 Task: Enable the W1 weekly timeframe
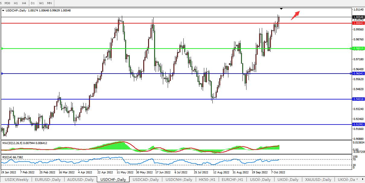pyautogui.click(x=41, y=3)
